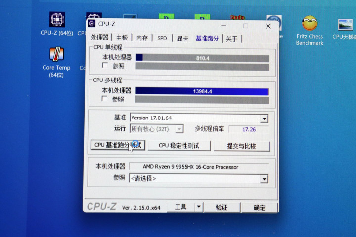The height and width of the screenshot is (237, 356).
Task: Click the 多线程倍率 value 17.26
Action: pos(249,129)
